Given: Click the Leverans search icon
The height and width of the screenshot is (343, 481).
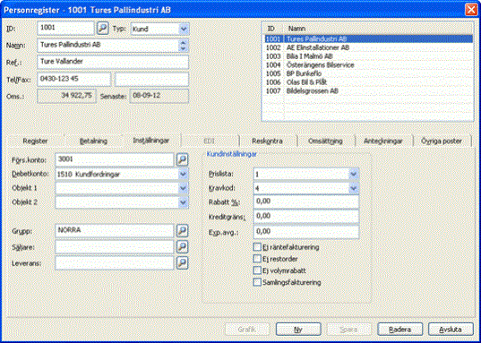Looking at the screenshot, I should (x=182, y=263).
